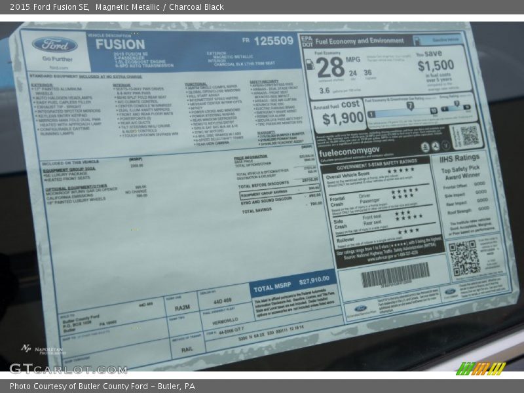Click the 'RA2M' ramp code
Image resolution: width=524 pixels, height=393 pixels.
[182, 308]
